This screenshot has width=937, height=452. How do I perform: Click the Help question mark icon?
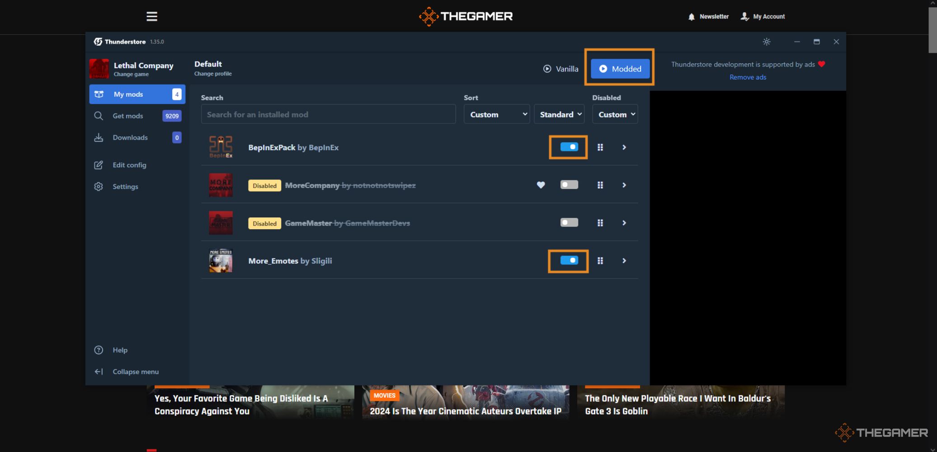(x=99, y=350)
